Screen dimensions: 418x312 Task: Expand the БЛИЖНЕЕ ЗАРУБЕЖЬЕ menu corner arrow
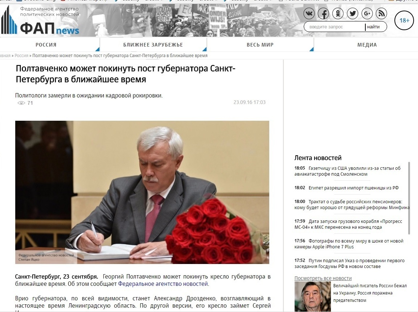[x=204, y=49]
